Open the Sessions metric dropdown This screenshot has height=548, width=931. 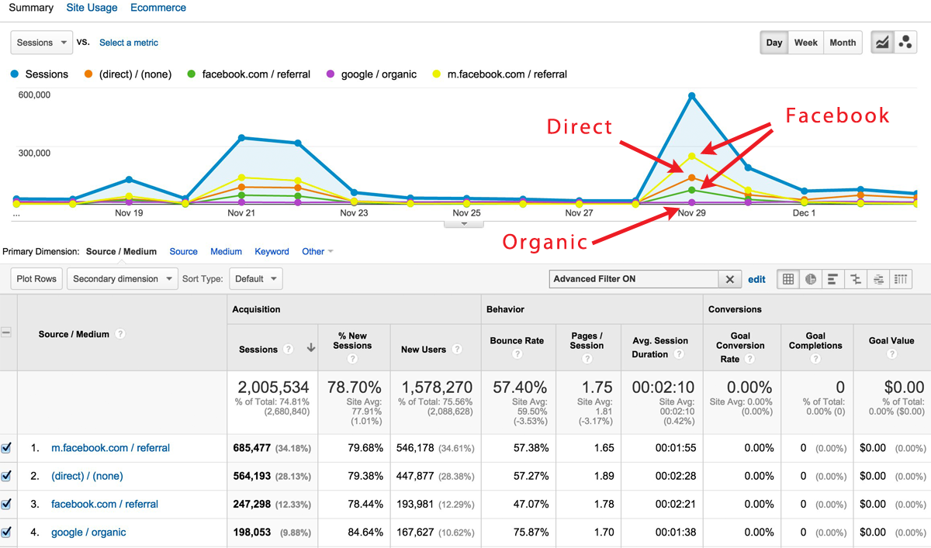coord(42,43)
